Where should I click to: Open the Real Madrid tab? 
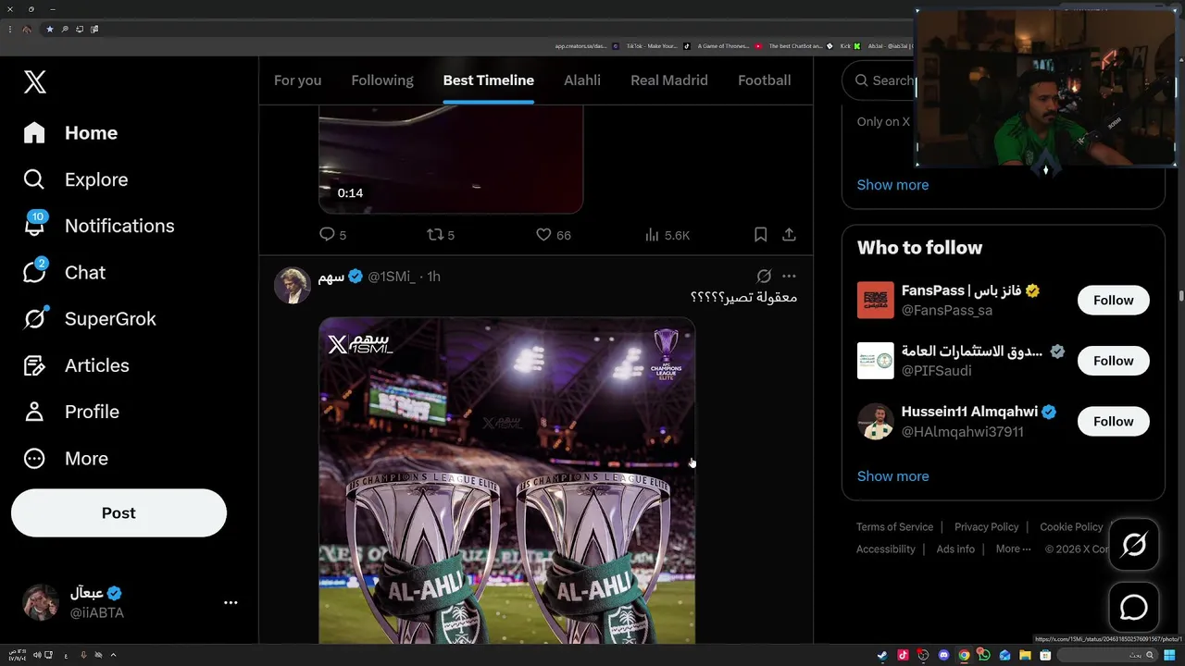pos(669,80)
